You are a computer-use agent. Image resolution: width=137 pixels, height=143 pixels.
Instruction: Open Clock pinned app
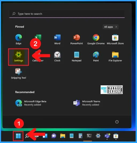coord(57,57)
